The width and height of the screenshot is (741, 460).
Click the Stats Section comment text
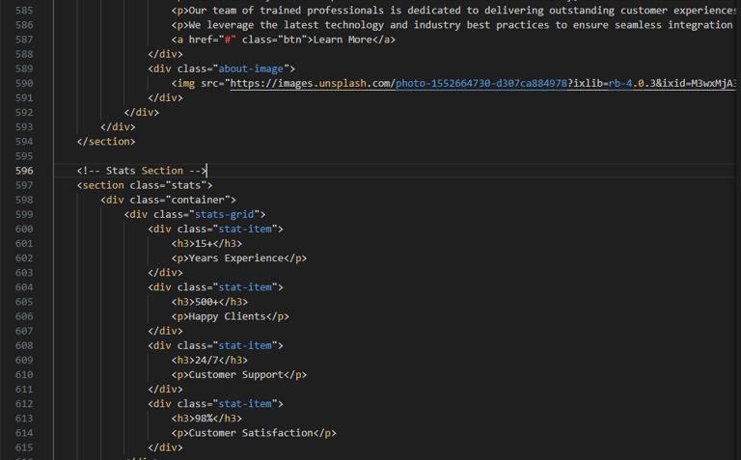point(142,171)
